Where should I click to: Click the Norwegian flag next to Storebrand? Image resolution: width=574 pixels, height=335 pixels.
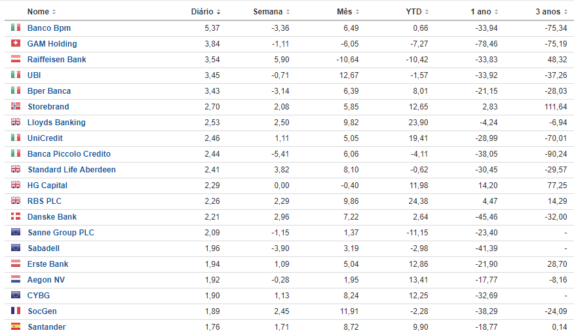[x=15, y=106]
